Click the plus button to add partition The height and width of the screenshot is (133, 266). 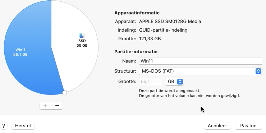45,106
